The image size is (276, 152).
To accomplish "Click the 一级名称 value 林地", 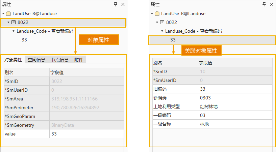I will click(x=235, y=124).
